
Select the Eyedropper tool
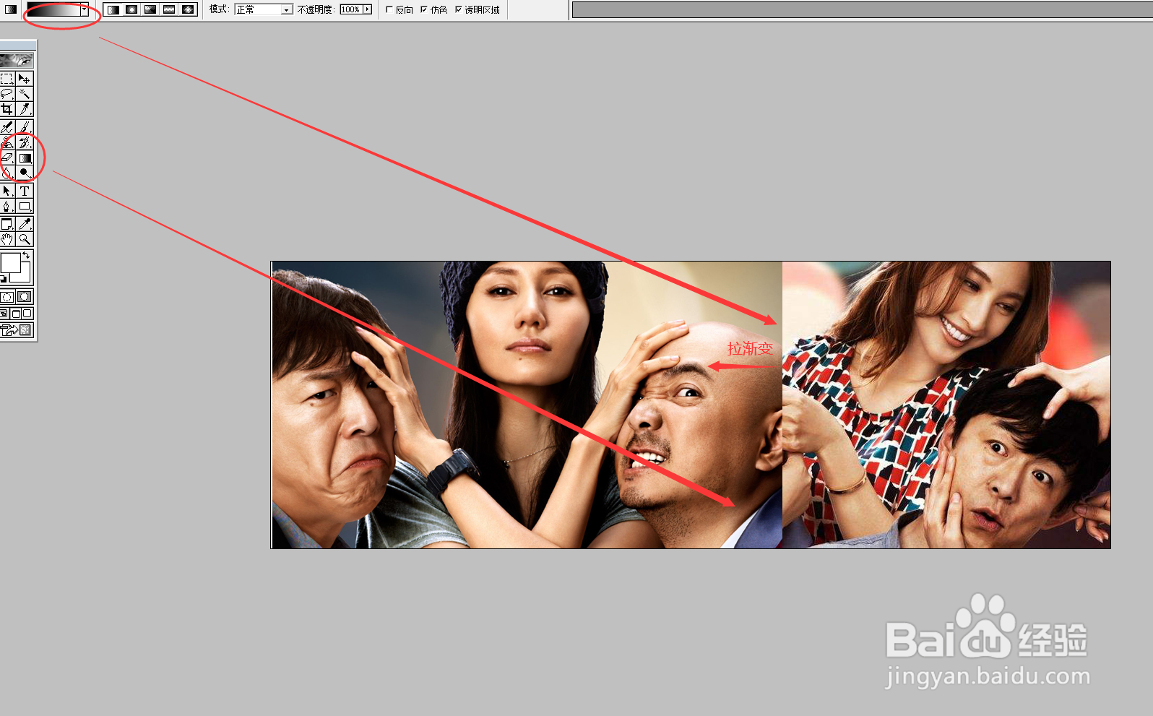pos(25,224)
